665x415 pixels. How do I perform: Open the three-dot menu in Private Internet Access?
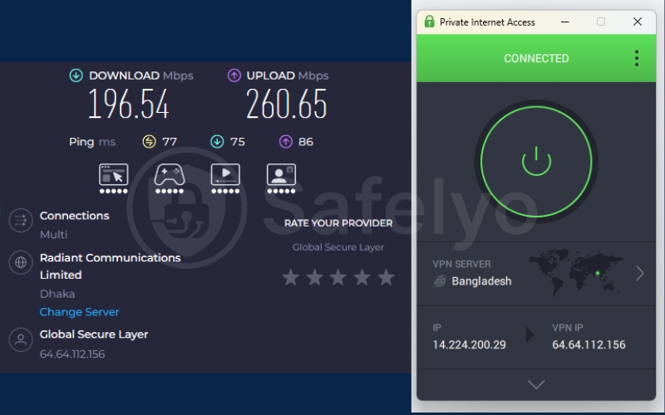[636, 58]
